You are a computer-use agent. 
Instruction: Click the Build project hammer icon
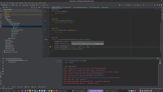point(123,5)
